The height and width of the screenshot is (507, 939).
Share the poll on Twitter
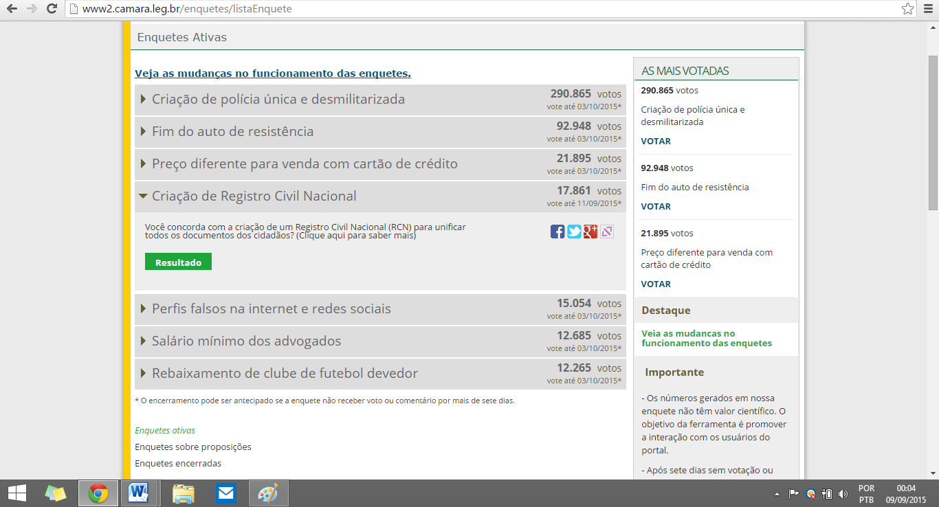tap(574, 232)
